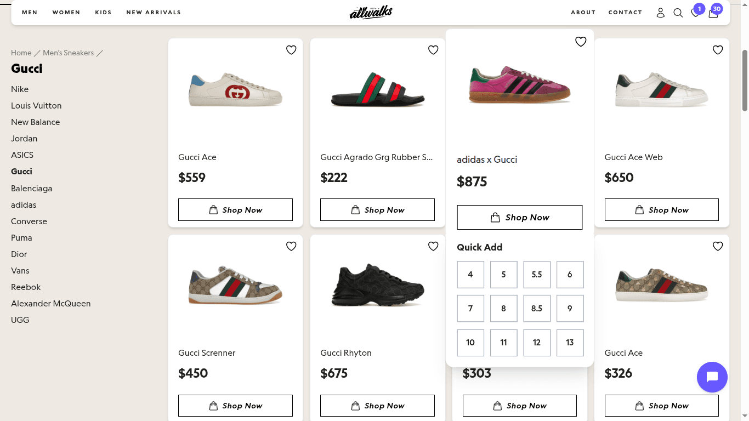Open the wishlist icon showing 1 item
749x421 pixels.
695,13
